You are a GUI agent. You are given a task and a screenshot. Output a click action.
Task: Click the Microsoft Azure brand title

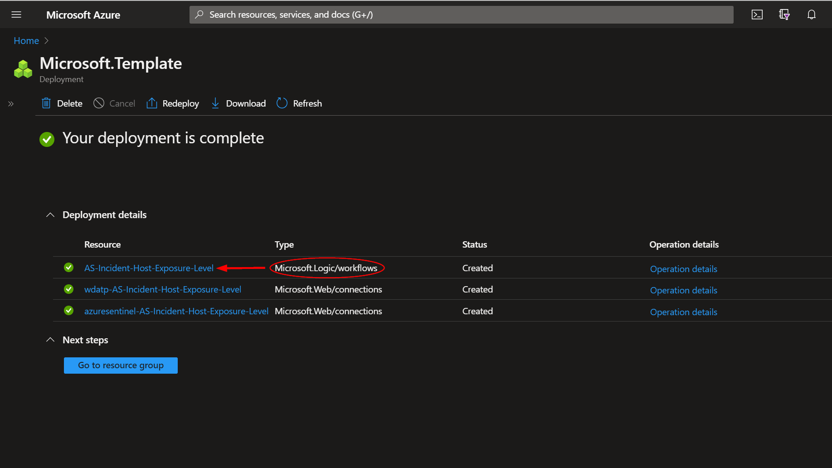83,15
